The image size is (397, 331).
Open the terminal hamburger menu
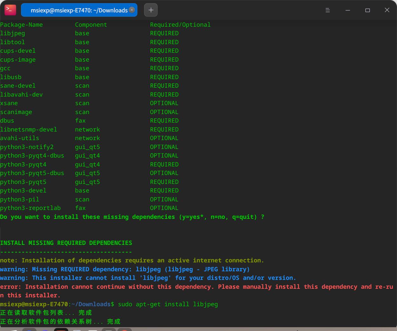coord(327,10)
